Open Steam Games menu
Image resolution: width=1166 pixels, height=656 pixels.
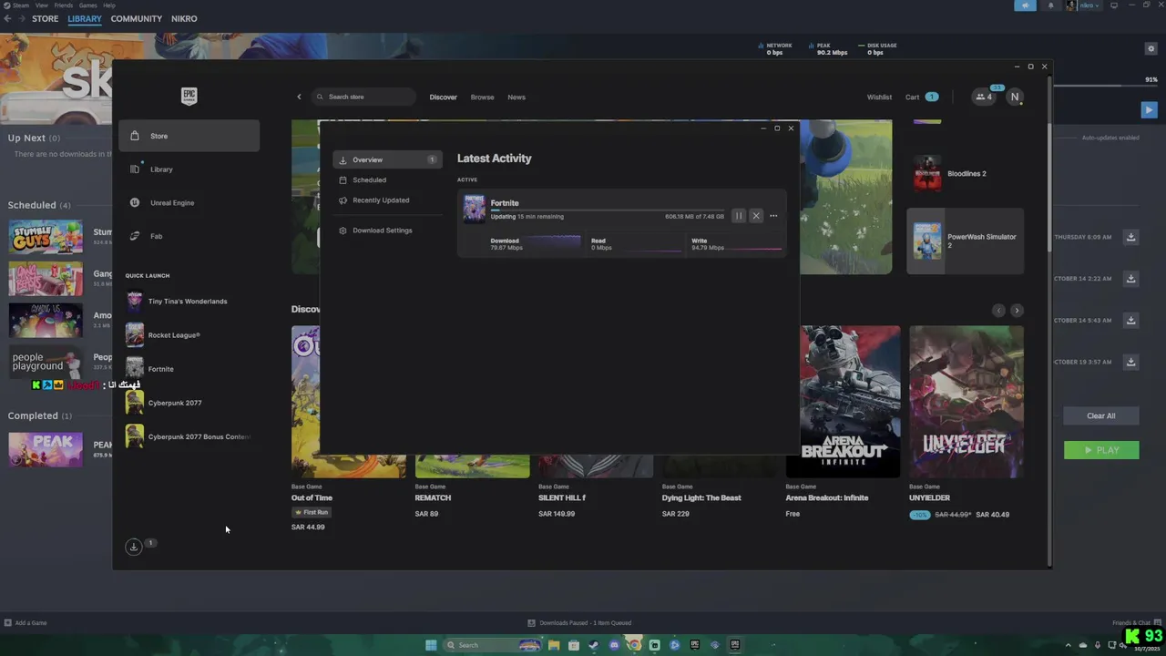point(87,5)
